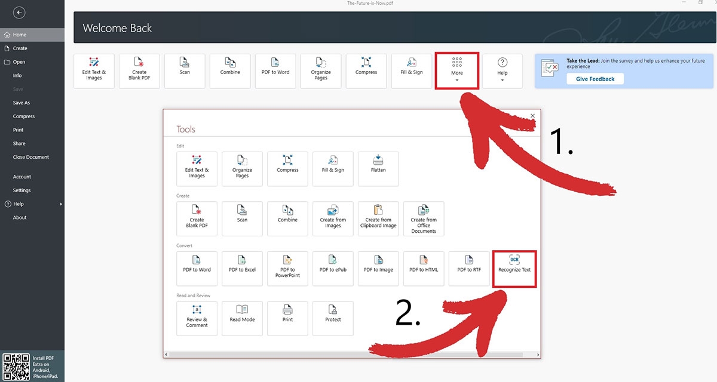
Task: Open Settings from the sidebar menu
Action: (22, 190)
